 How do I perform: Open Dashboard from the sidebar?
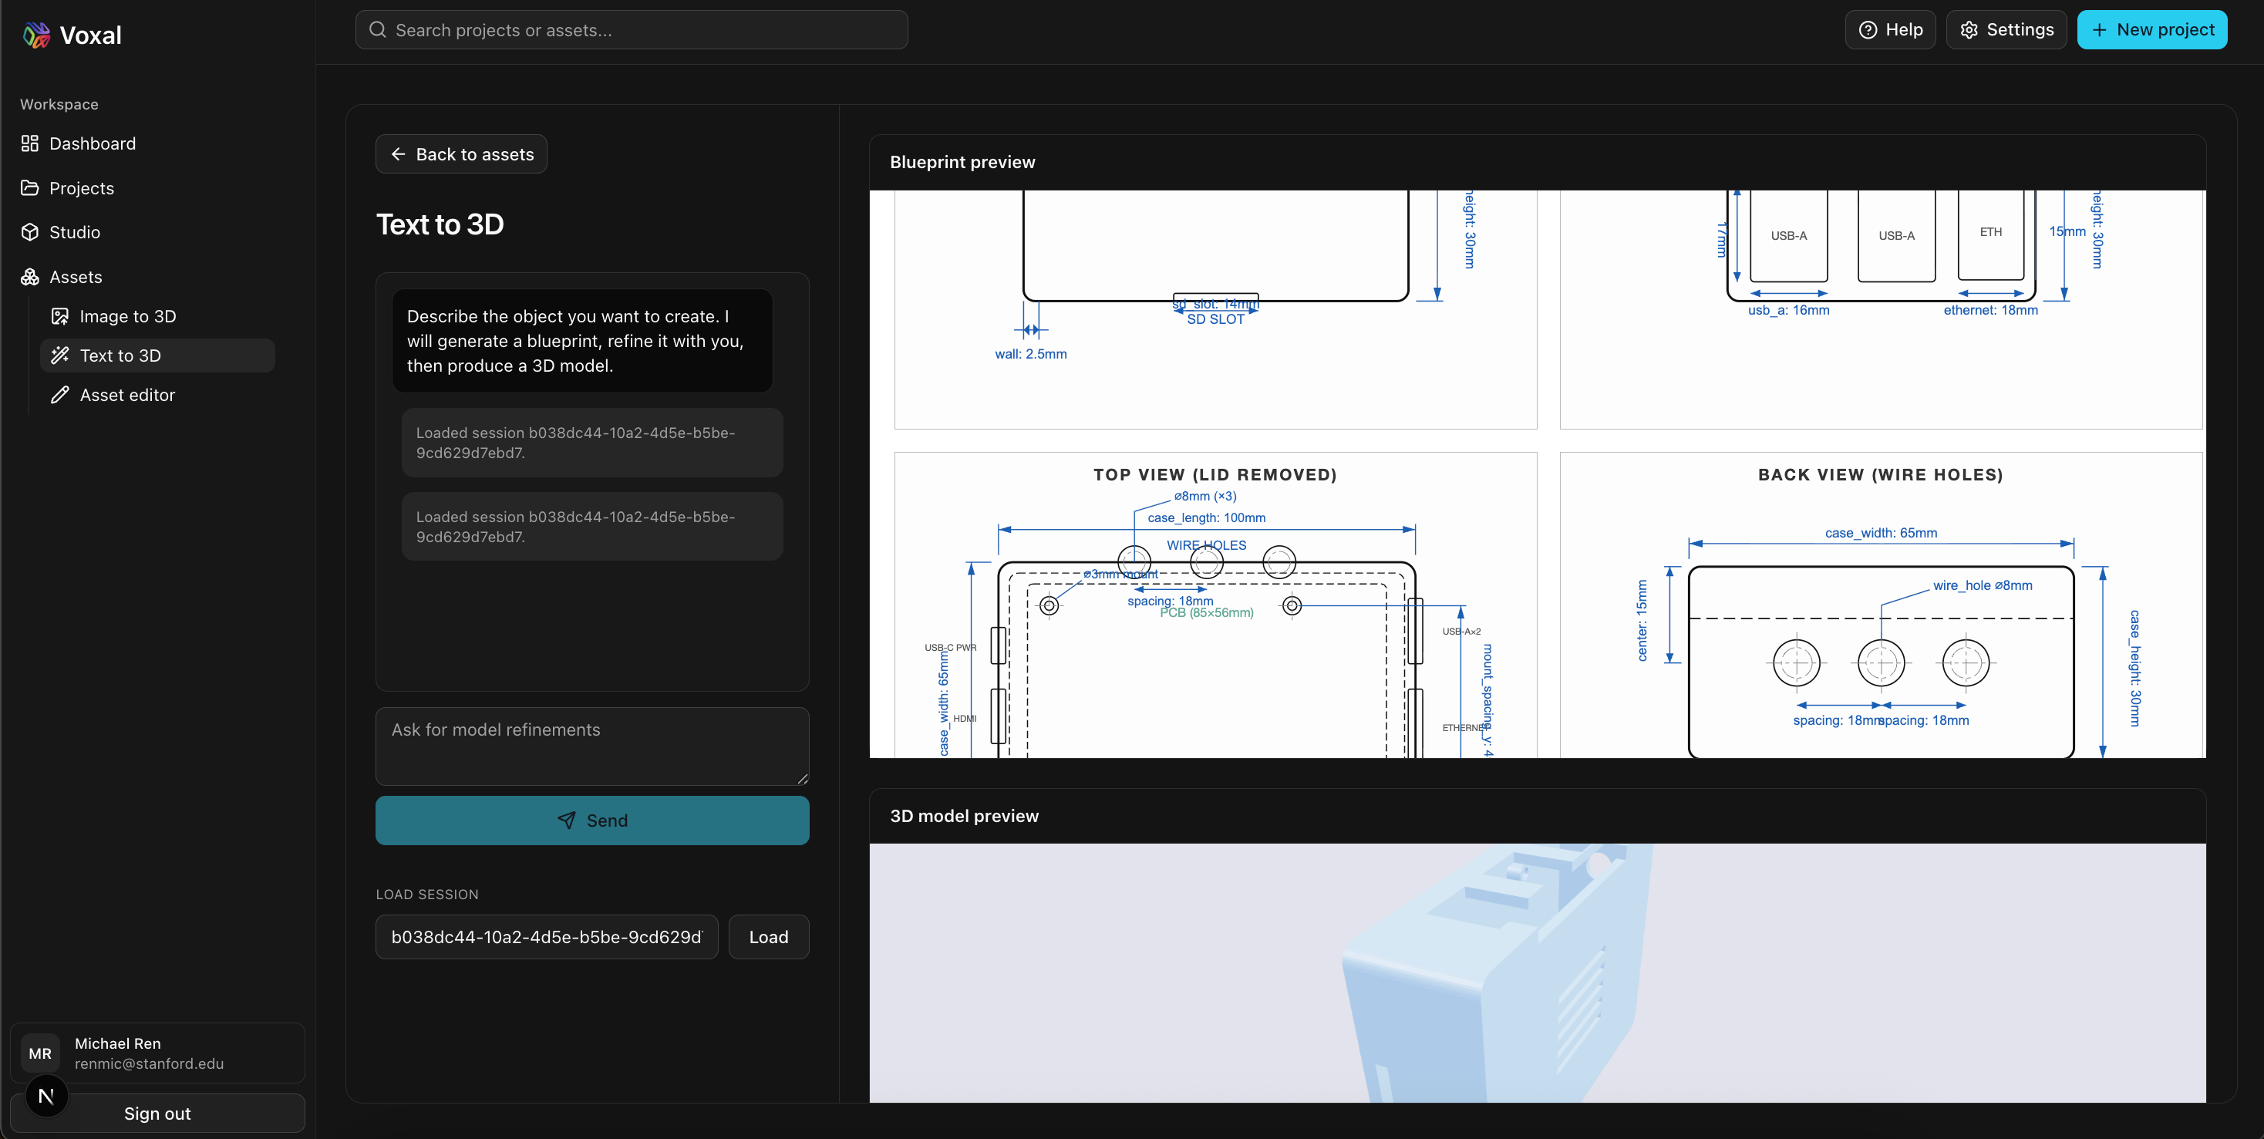point(93,143)
